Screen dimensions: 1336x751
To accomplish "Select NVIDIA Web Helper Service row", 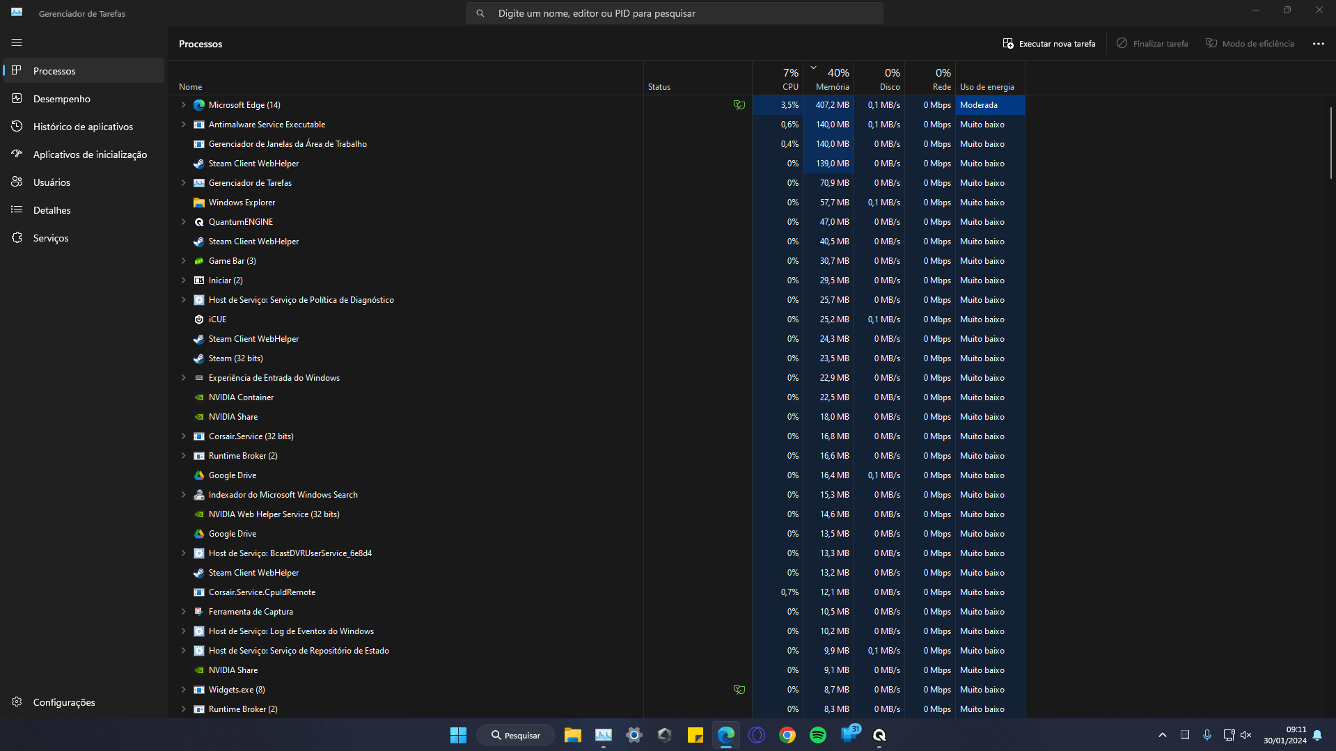I will pos(597,514).
